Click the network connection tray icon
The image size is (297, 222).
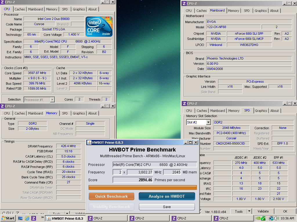[x=271, y=219]
